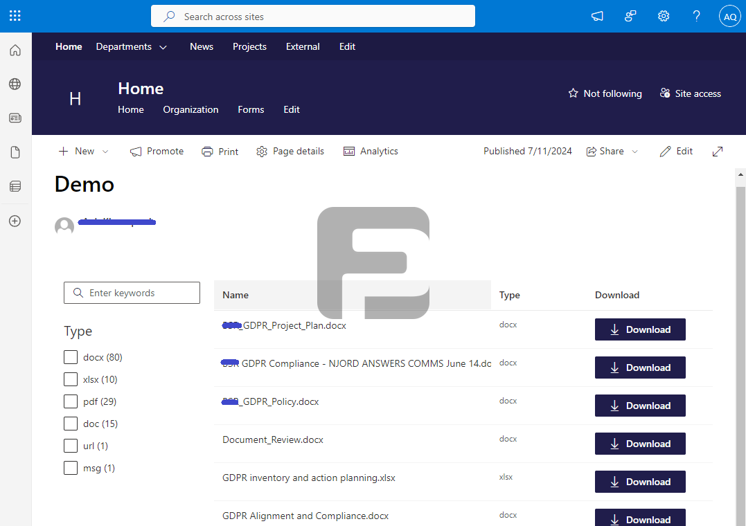Screen dimensions: 746x526
Task: Click the app launcher waffle icon
Action: click(15, 15)
